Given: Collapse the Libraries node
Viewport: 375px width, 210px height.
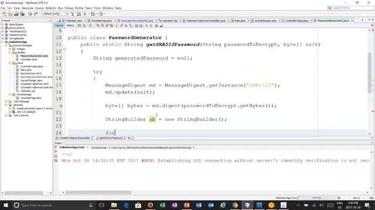Looking at the screenshot, I should pos(6,105).
